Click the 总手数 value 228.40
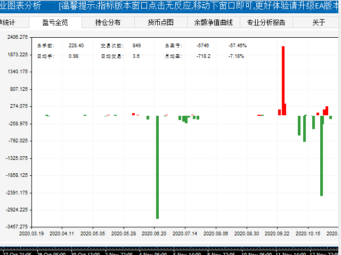Screen dimensions: 341x255 point(76,46)
